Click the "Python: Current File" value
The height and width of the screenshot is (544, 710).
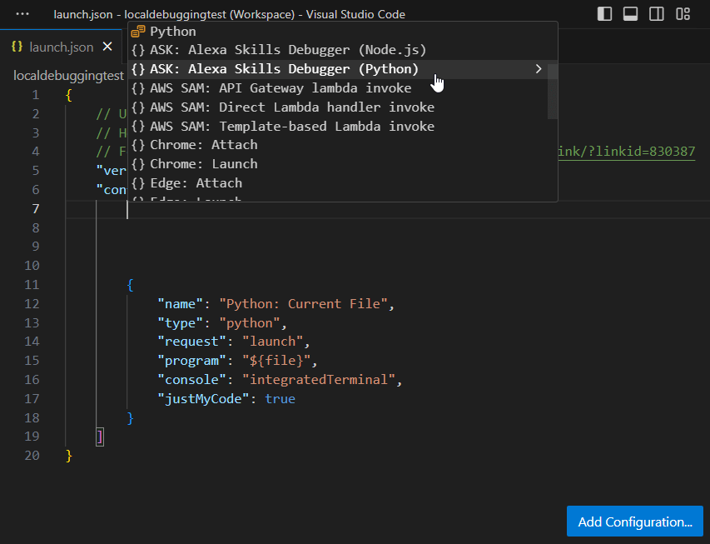(x=303, y=304)
